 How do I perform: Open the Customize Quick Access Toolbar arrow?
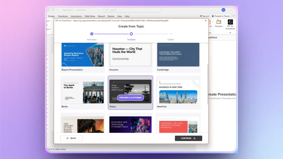[57, 10]
